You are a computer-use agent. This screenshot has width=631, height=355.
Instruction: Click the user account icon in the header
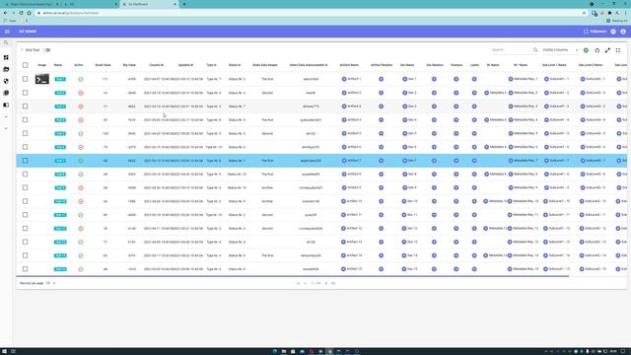click(623, 32)
